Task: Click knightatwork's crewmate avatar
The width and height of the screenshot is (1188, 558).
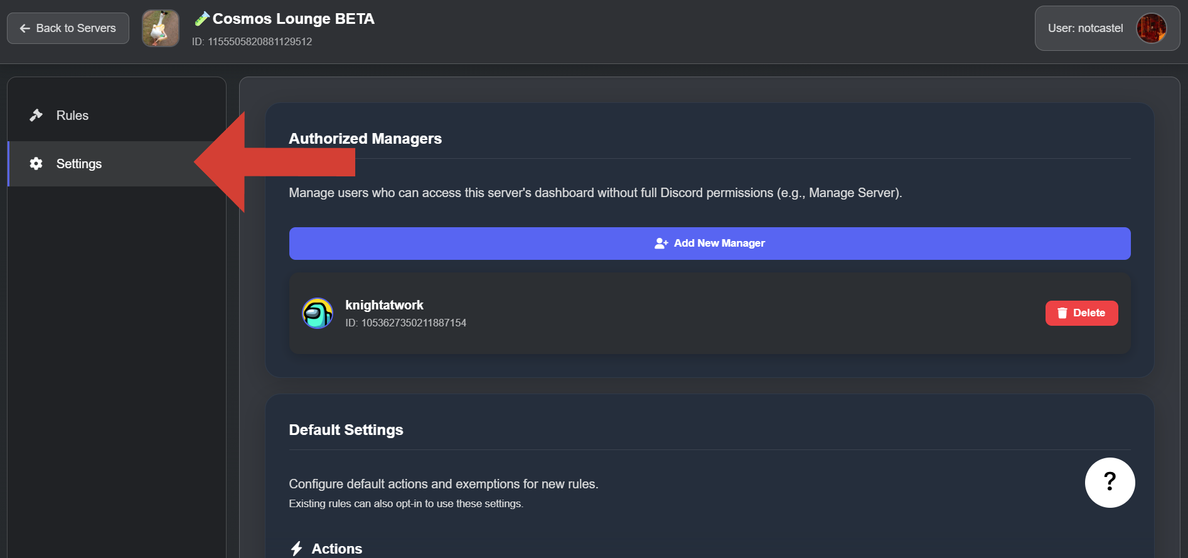Action: point(318,313)
